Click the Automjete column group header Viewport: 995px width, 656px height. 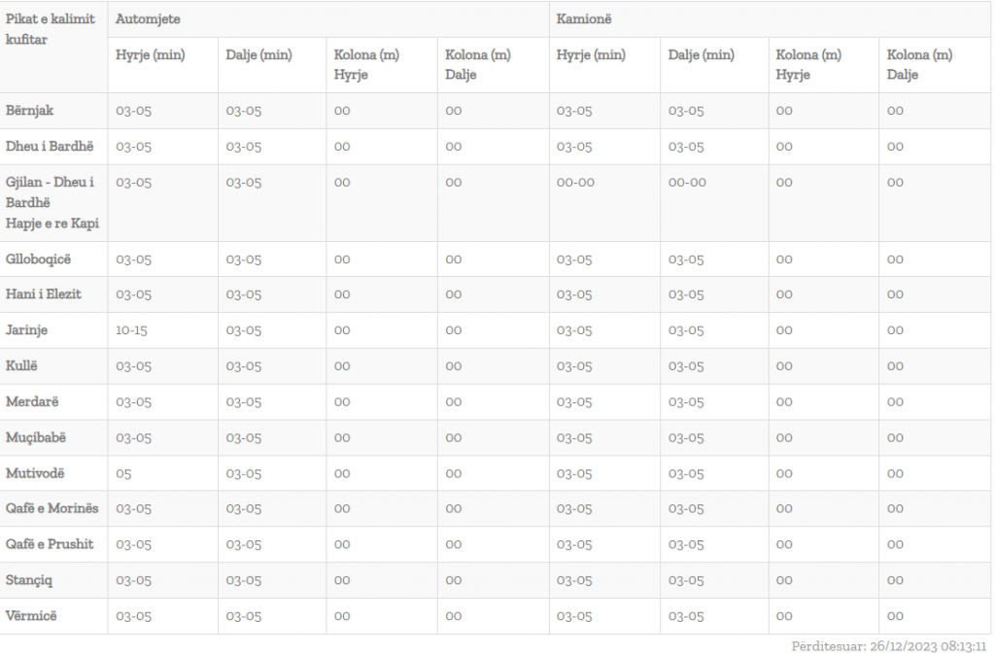[x=148, y=19]
